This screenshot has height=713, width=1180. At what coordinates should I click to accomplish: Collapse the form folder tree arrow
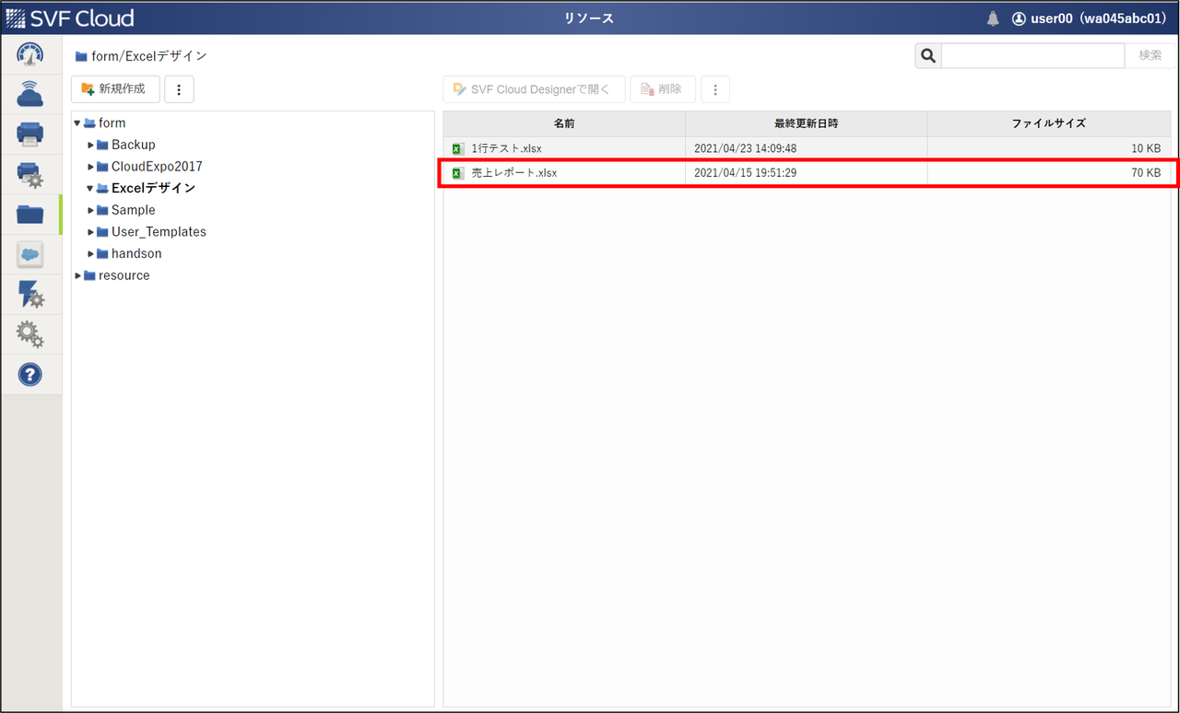tap(77, 123)
